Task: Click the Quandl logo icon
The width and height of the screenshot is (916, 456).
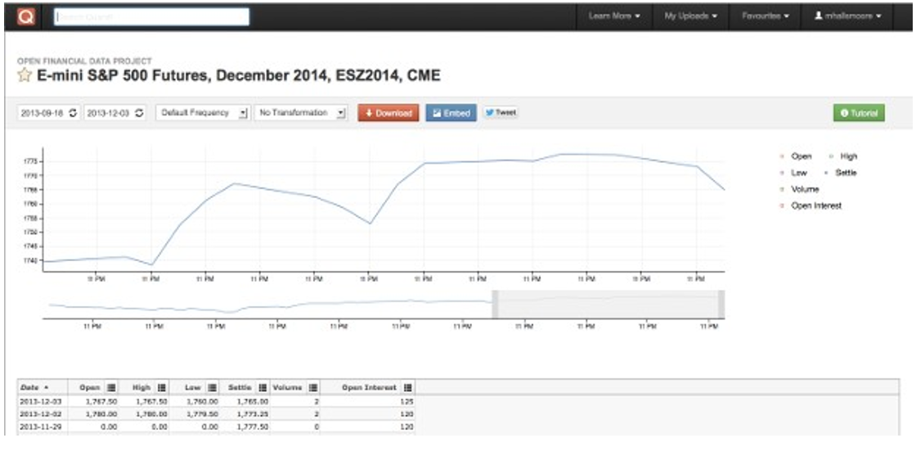Action: pyautogui.click(x=25, y=16)
